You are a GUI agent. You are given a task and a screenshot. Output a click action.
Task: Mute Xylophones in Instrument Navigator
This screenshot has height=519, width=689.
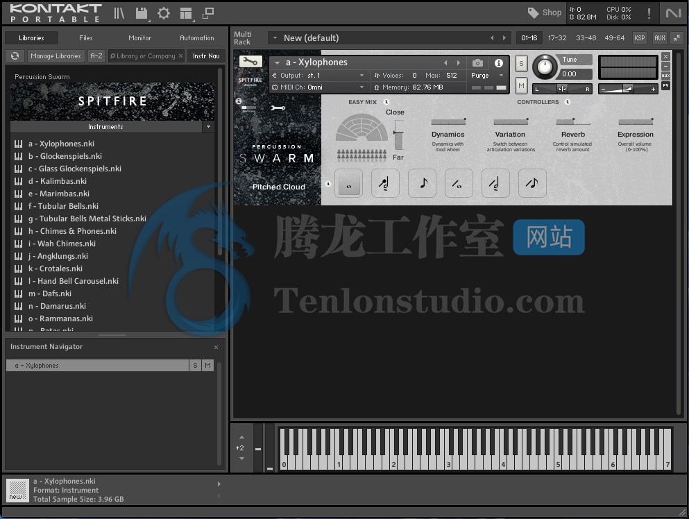(x=208, y=365)
